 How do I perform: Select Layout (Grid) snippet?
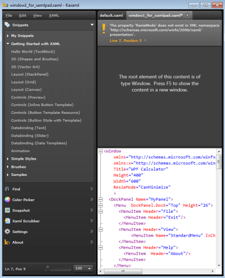[x=23, y=82]
